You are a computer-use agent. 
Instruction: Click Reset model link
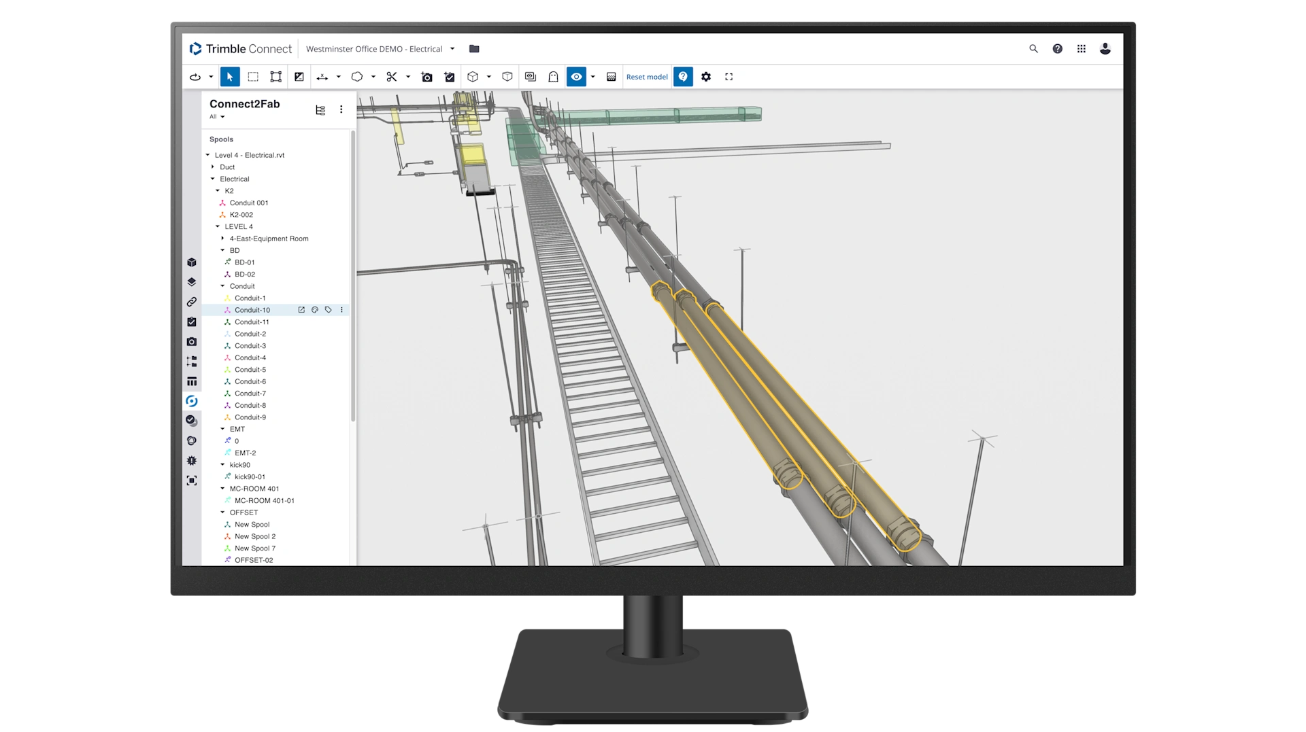pos(647,77)
